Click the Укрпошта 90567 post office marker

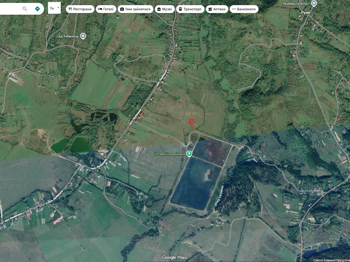[x=314, y=4]
